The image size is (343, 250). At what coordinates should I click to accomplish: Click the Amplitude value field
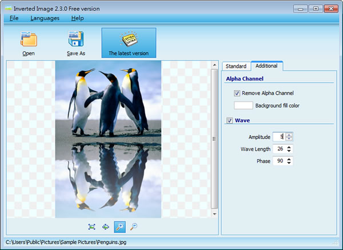click(x=279, y=137)
